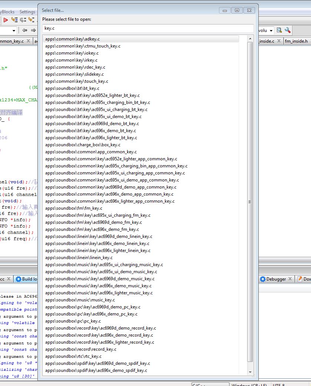
Task: Open the Settings menu
Action: (27, 12)
